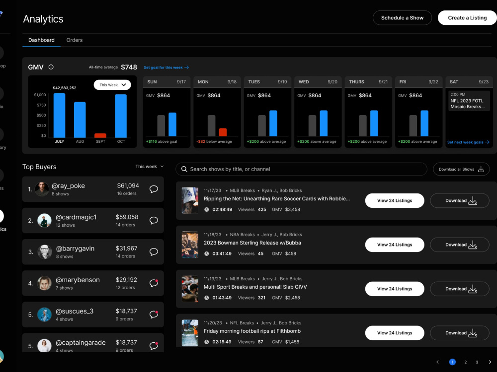497x372 pixels.
Task: Select the OCT bar in GMV chart
Action: pos(121,116)
